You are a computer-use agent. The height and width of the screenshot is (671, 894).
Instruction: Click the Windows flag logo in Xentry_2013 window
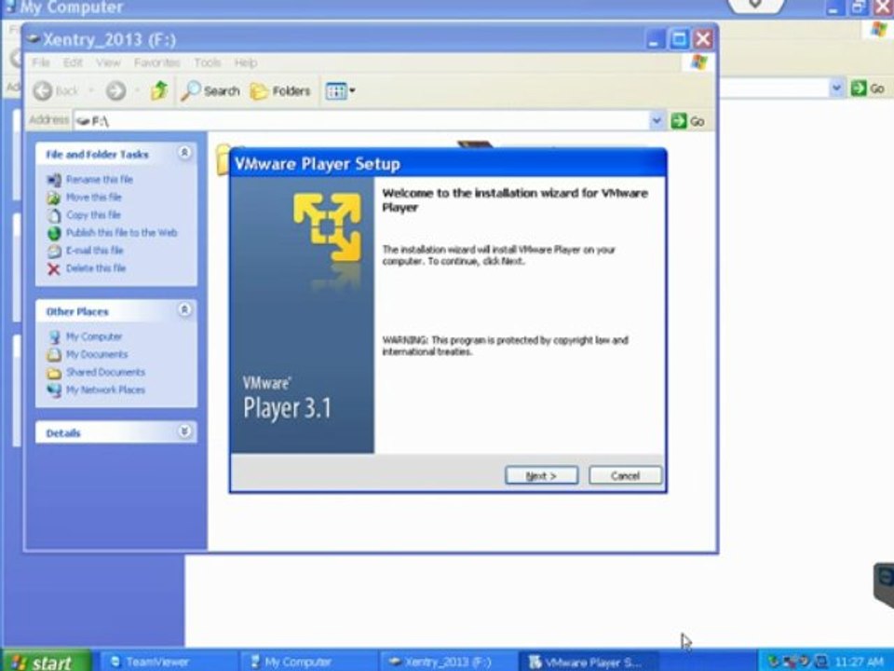(699, 62)
